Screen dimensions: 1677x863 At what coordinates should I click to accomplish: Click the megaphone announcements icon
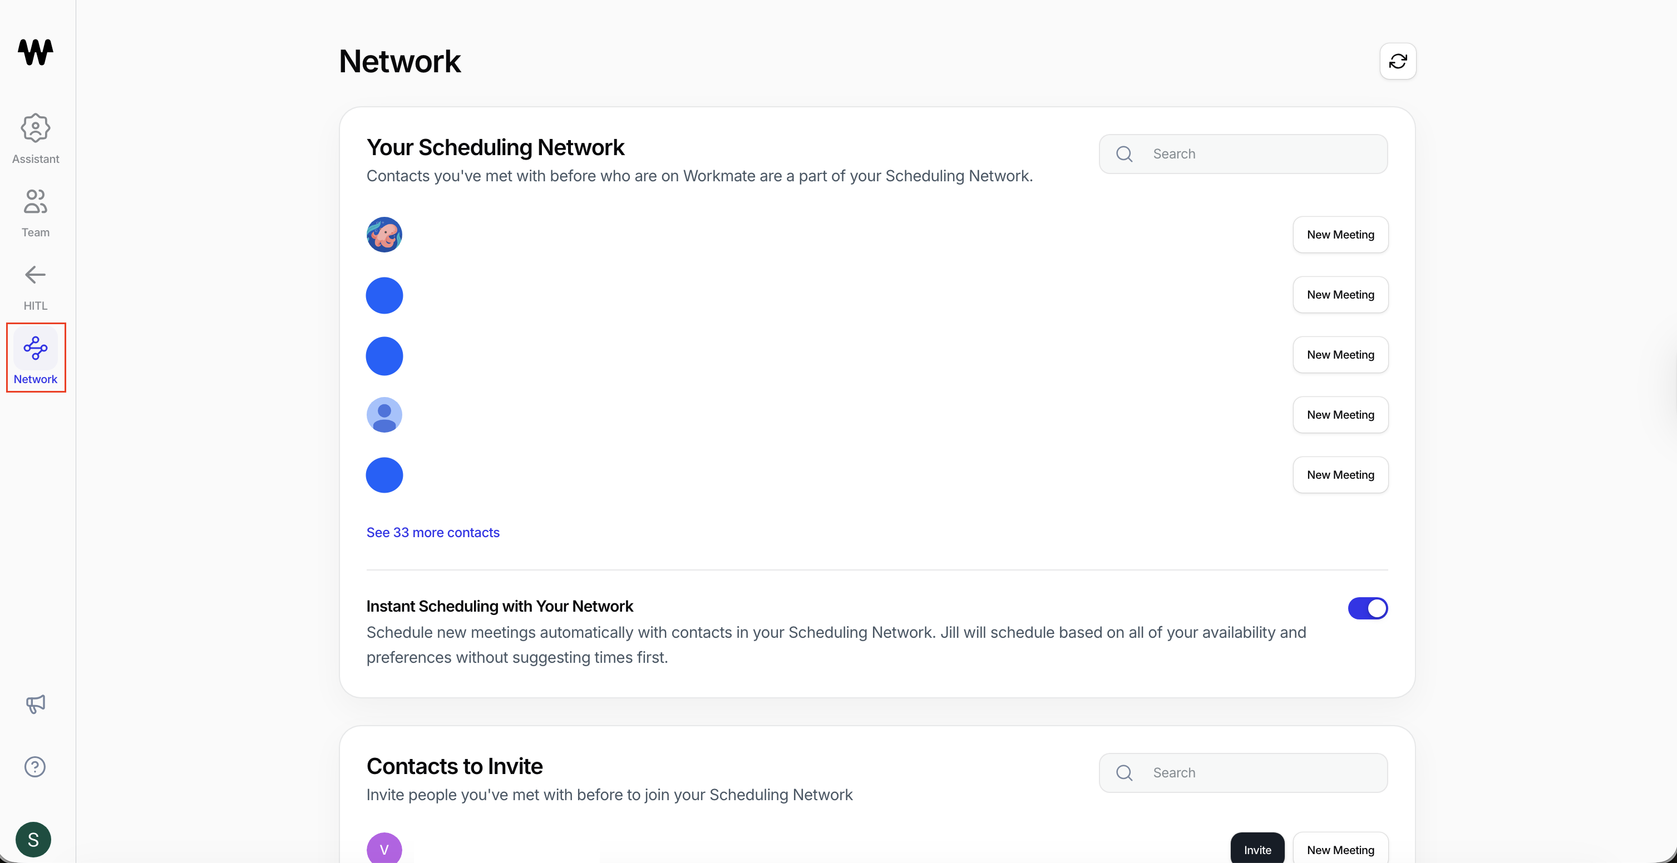point(35,703)
